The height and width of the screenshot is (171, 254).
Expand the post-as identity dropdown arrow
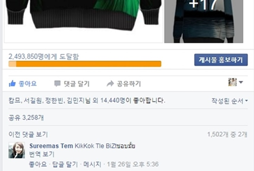point(241,82)
